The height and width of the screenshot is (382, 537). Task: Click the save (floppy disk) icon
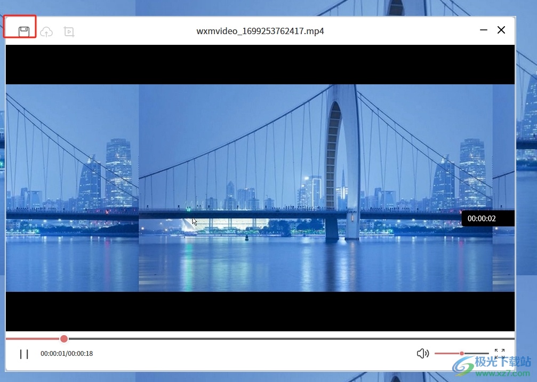point(23,31)
